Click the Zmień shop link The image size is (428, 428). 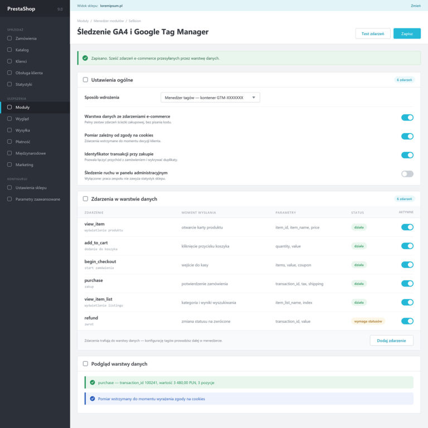click(x=415, y=6)
